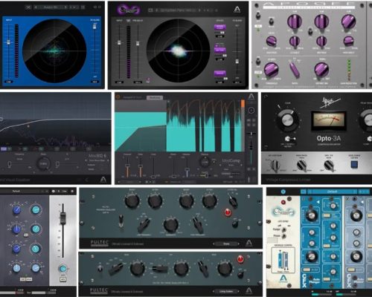Click the top-left dark blue knob in the blue-knob EQ plugin
Image resolution: width=372 pixels, height=297 pixels.
pyautogui.click(x=16, y=210)
